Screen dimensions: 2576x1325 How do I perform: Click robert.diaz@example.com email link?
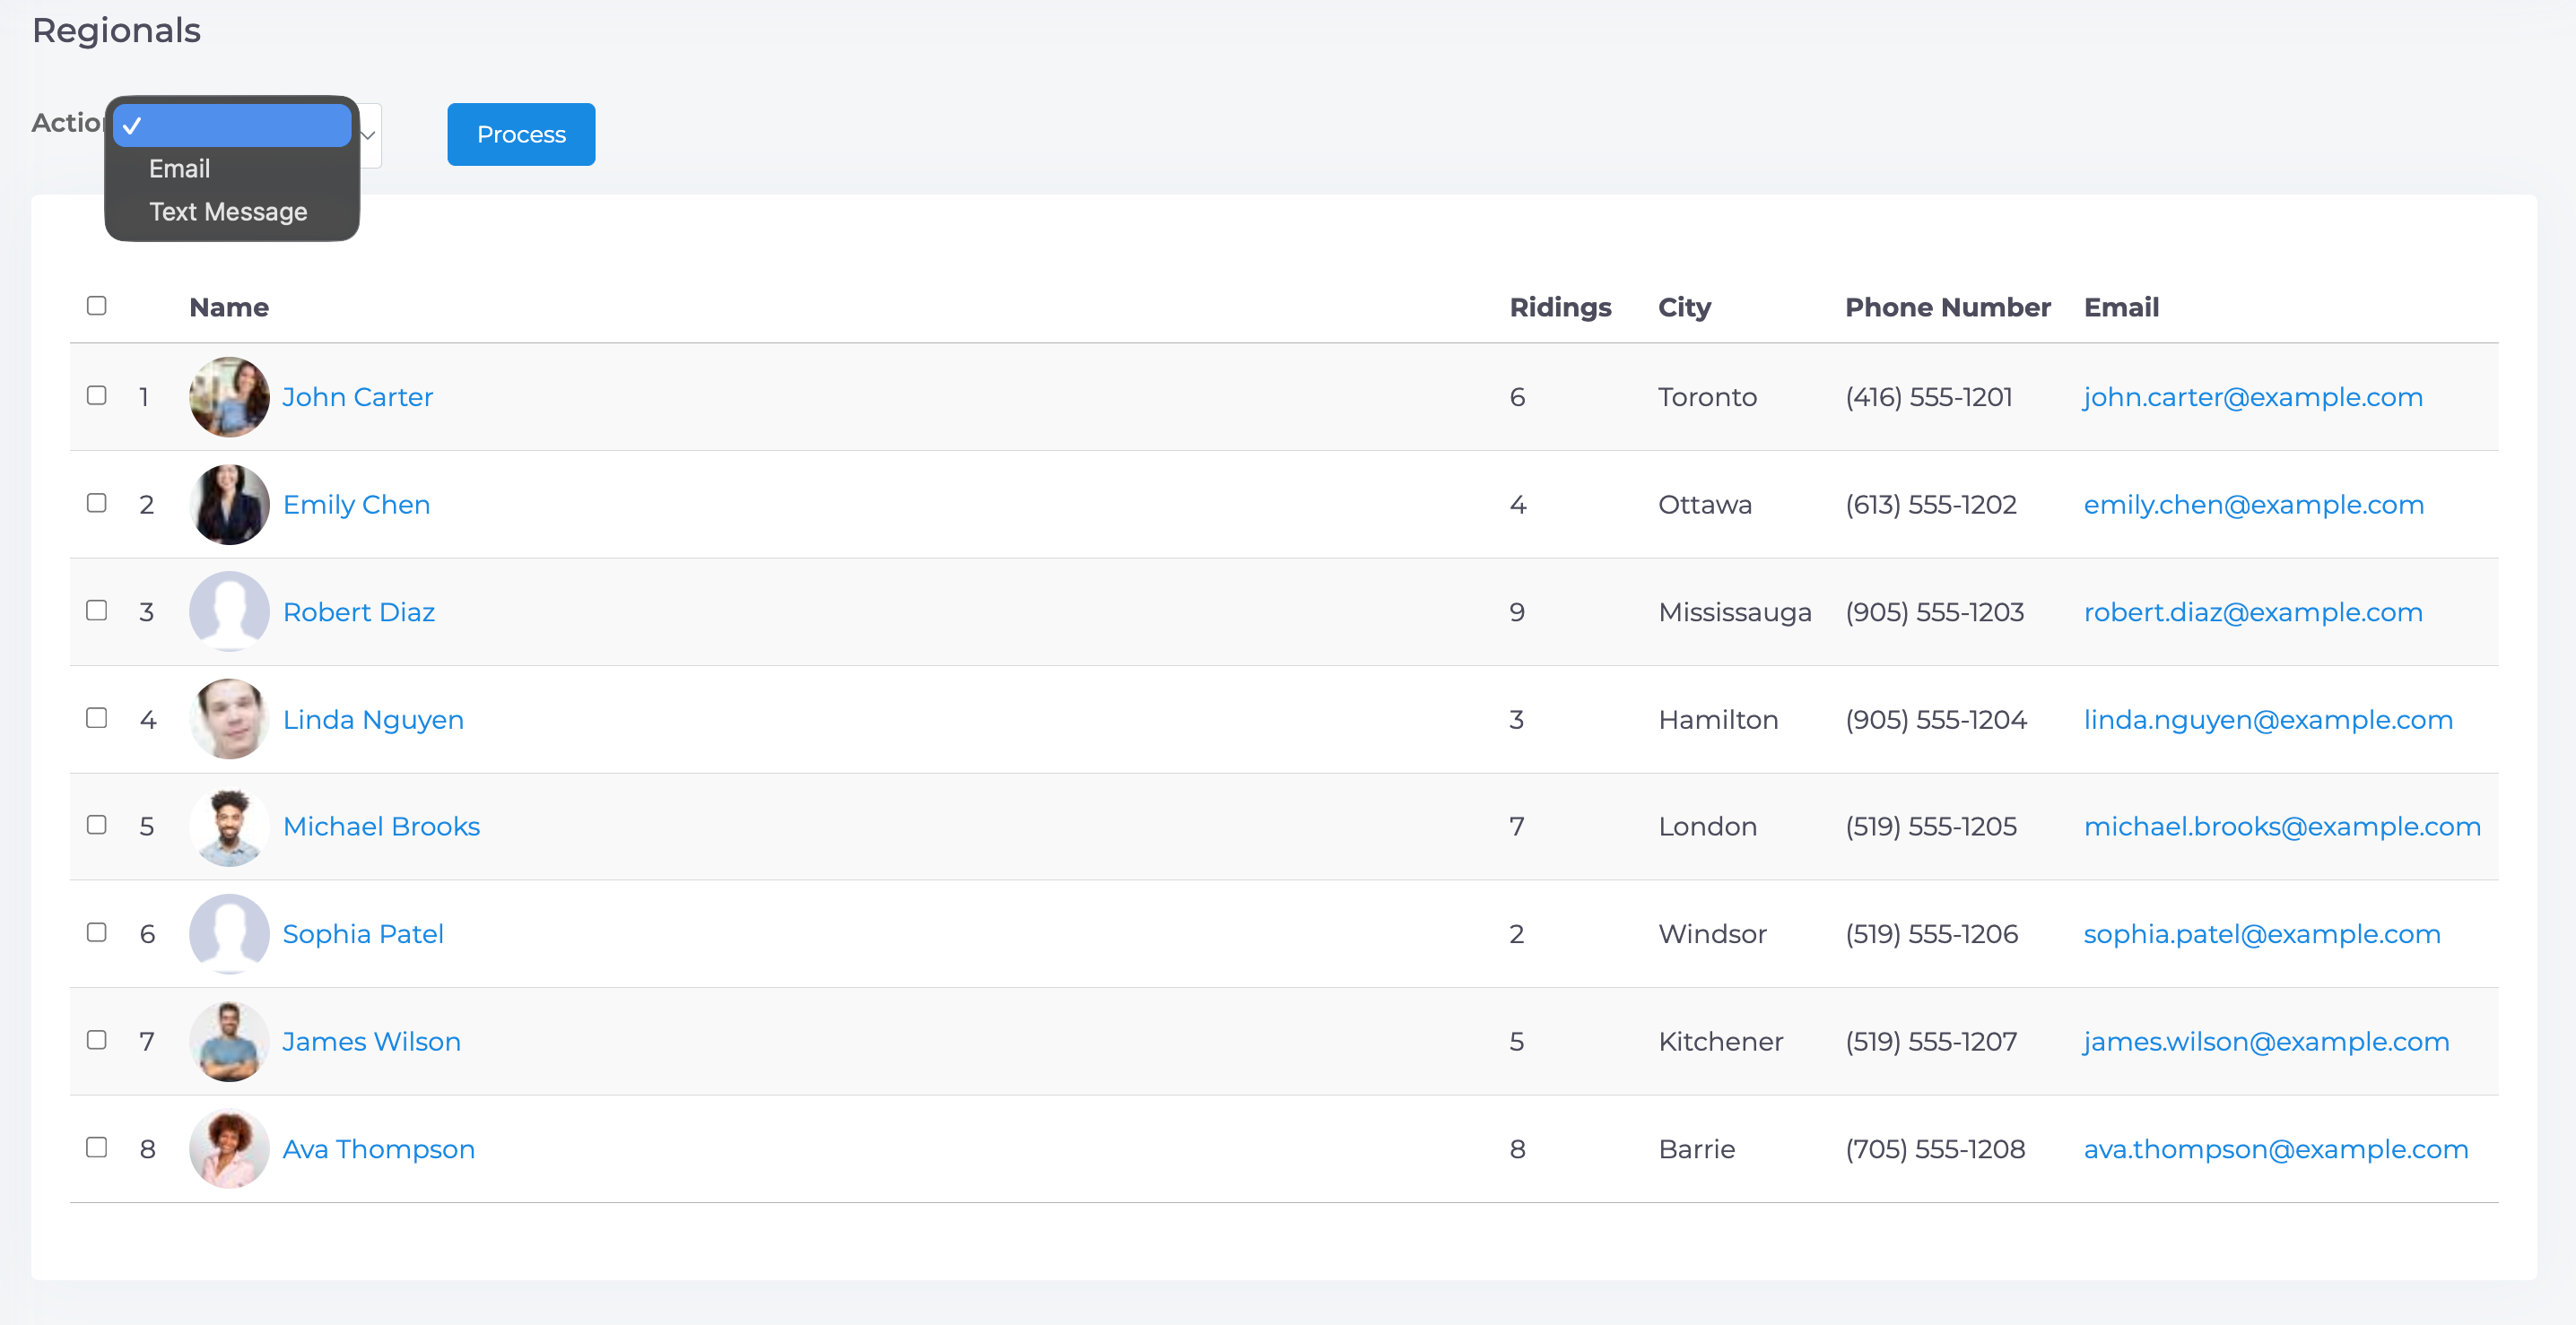pyautogui.click(x=2253, y=611)
